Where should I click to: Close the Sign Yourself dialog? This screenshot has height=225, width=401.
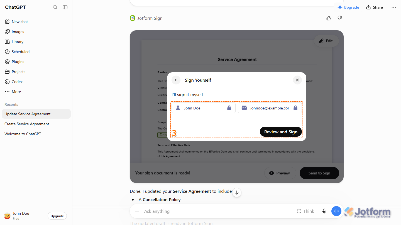pyautogui.click(x=297, y=80)
